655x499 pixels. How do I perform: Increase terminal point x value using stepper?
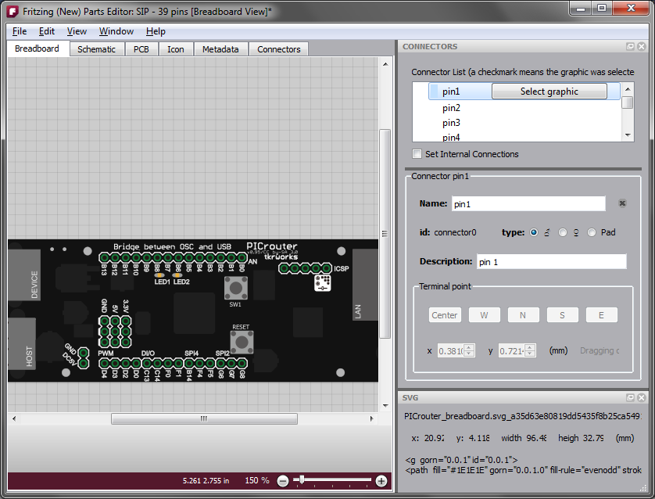tap(469, 347)
